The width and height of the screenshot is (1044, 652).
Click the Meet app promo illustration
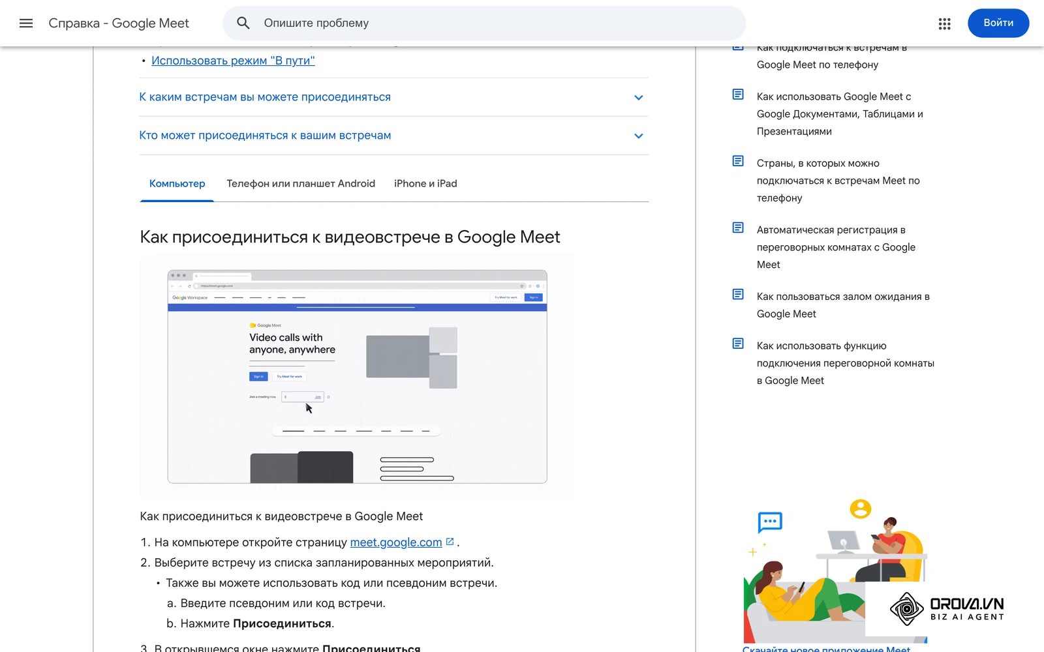click(835, 570)
